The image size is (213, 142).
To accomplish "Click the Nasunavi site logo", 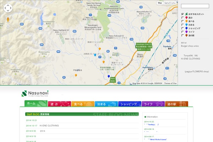I will click(35, 93).
